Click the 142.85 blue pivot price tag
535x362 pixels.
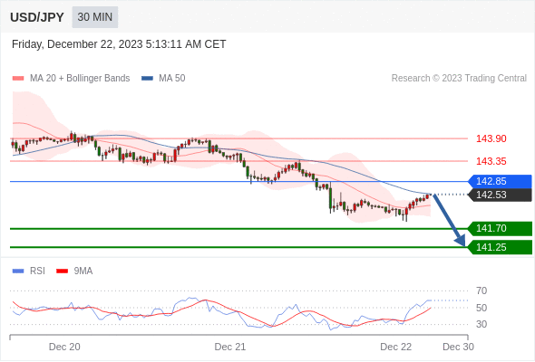500,181
